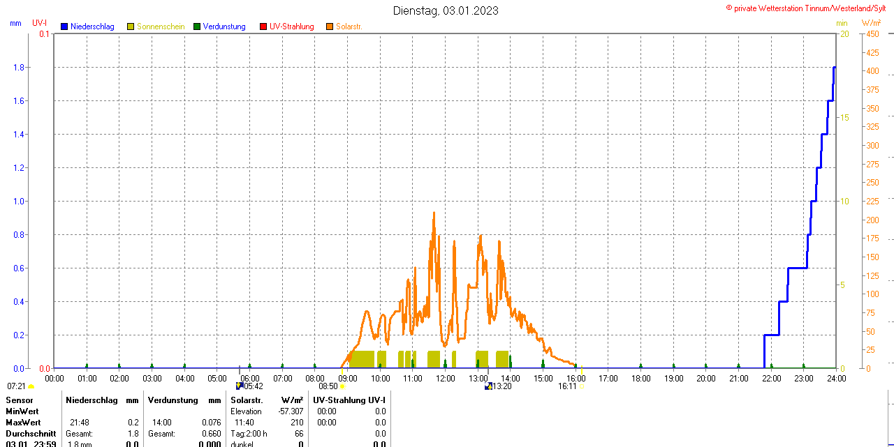Click the green Verdunstung legend square
Viewport: 894px width, 447px height.
197,26
